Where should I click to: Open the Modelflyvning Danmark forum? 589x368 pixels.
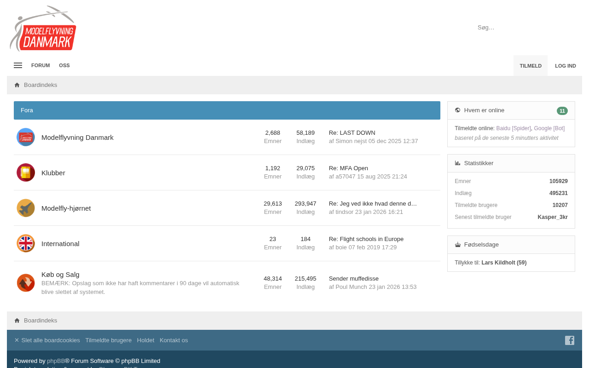[77, 137]
